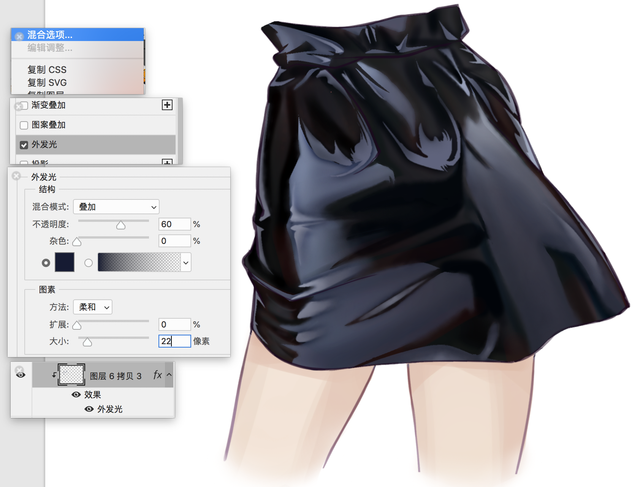Viewport: 640px width, 487px height.
Task: Uncheck the 外发光 checkbox
Action: (24, 145)
